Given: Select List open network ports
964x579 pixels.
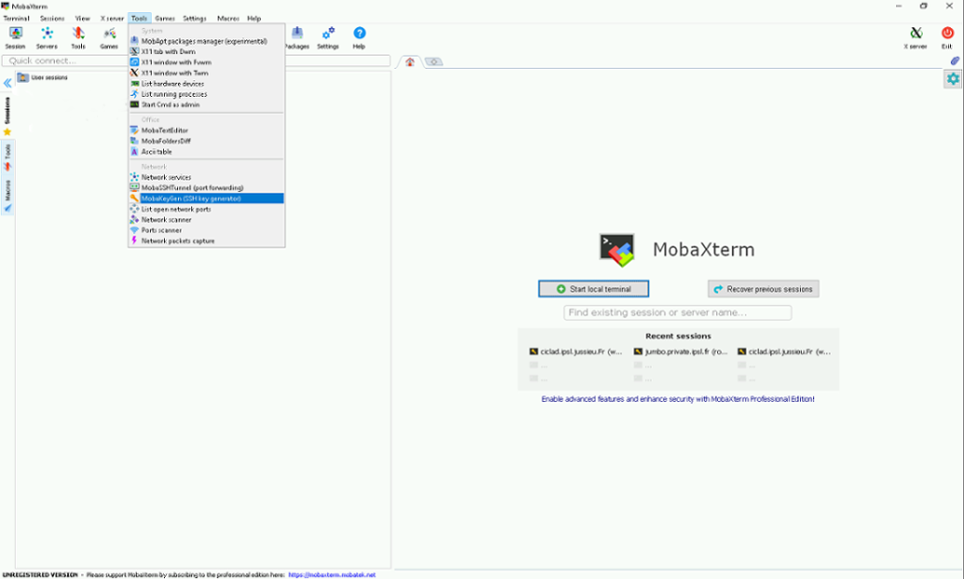Looking at the screenshot, I should tap(206, 209).
